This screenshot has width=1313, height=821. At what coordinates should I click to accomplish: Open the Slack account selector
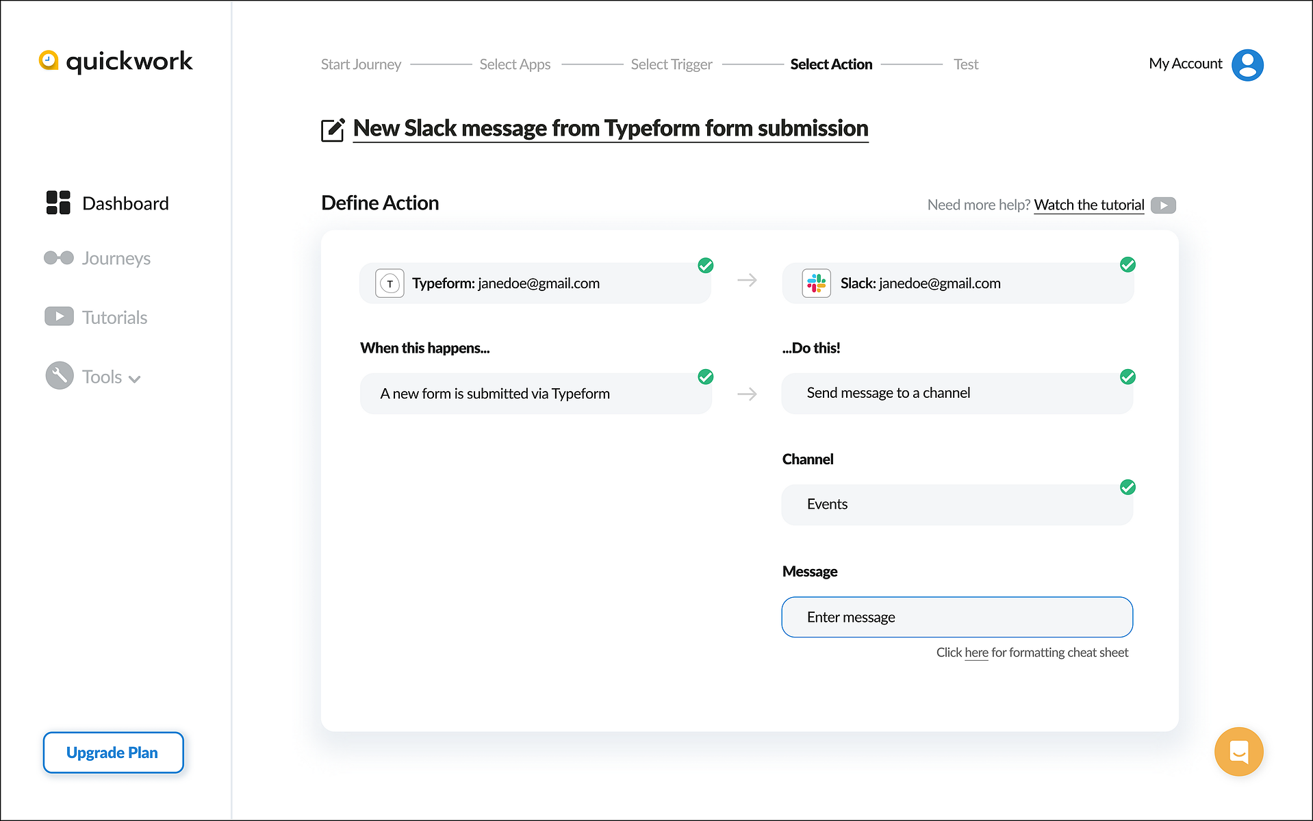click(x=958, y=283)
